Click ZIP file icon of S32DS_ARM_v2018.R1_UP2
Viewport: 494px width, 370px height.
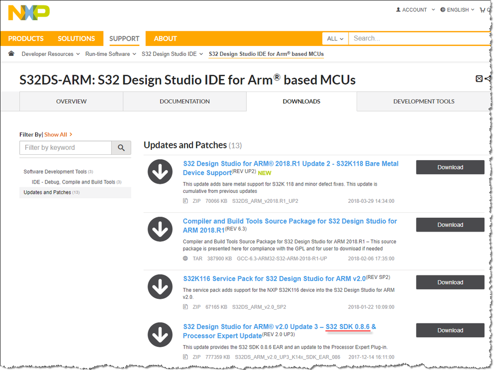tap(185, 201)
